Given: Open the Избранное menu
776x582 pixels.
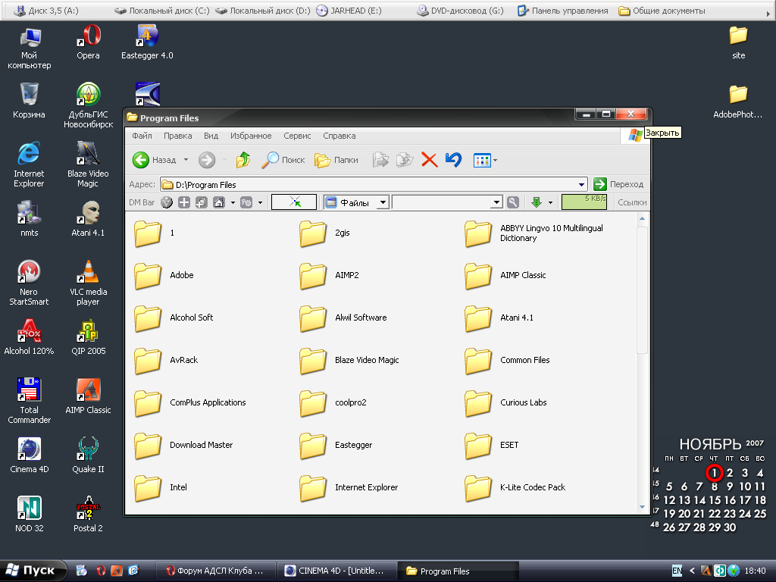Looking at the screenshot, I should pos(250,136).
